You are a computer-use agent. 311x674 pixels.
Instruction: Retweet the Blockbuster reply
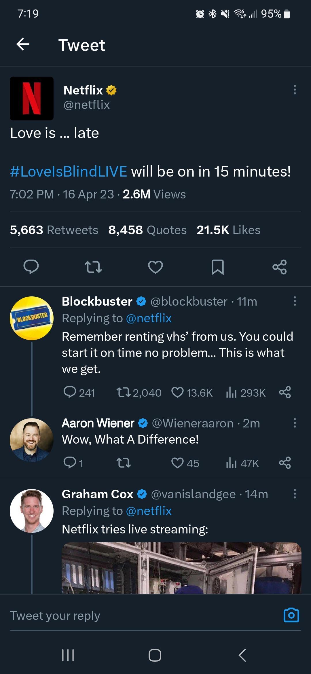pos(124,392)
